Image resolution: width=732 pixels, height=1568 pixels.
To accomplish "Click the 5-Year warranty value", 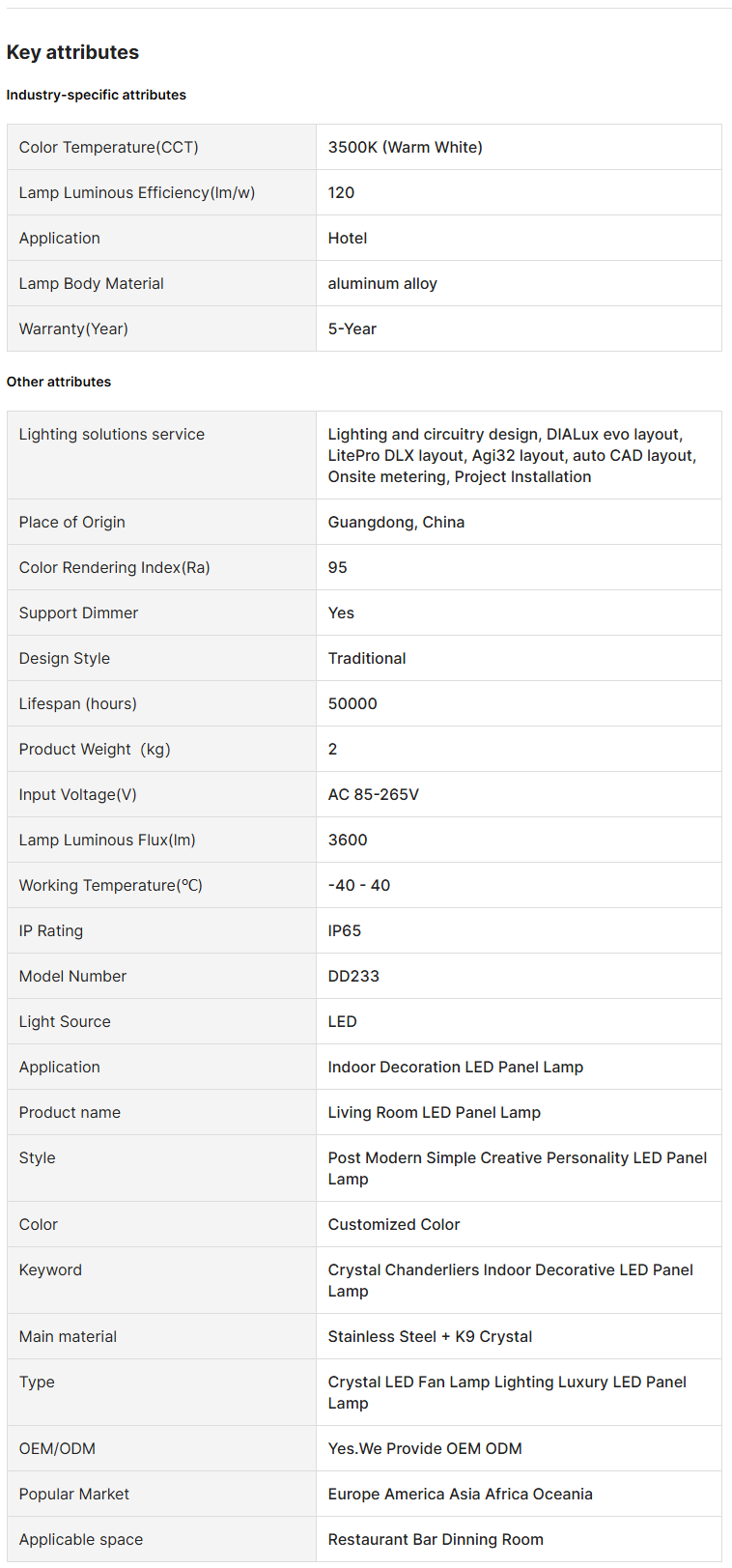I will coord(352,328).
